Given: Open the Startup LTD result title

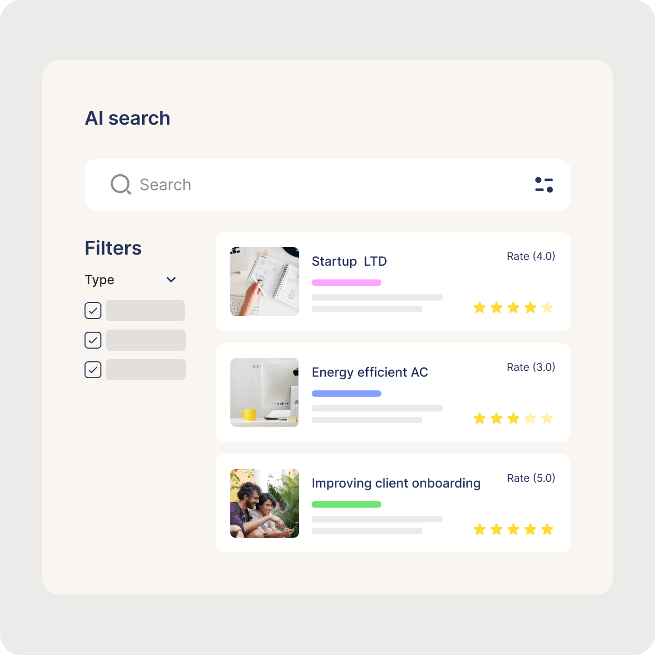Looking at the screenshot, I should tap(349, 261).
